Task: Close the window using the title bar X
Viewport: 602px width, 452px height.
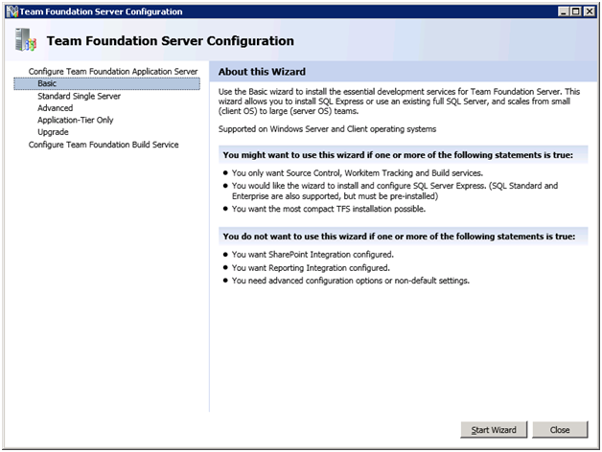Action: [589, 11]
